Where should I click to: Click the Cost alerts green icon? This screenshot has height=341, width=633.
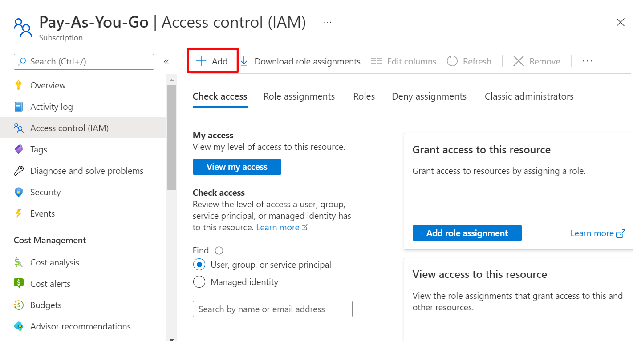18,284
